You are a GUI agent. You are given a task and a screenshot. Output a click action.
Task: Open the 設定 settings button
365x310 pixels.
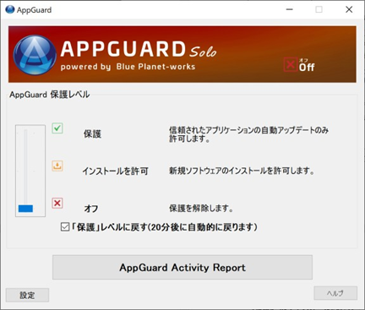27,295
